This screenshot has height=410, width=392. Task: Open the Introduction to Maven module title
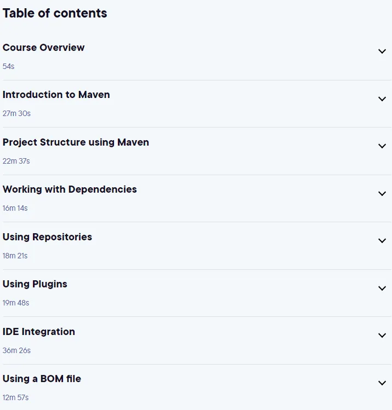(56, 95)
